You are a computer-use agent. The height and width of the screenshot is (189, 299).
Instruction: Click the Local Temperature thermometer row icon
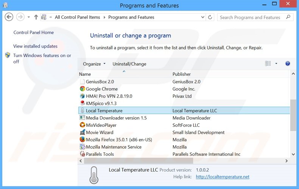(83, 111)
